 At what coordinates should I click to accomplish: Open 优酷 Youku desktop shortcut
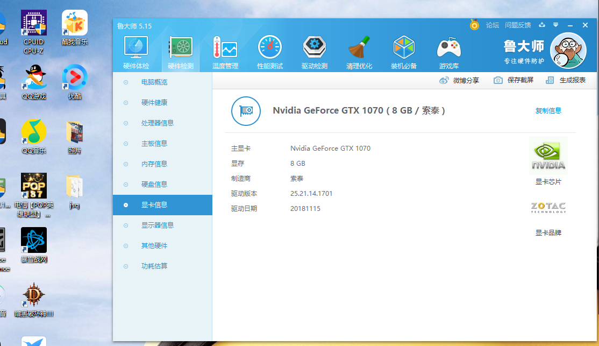point(75,82)
